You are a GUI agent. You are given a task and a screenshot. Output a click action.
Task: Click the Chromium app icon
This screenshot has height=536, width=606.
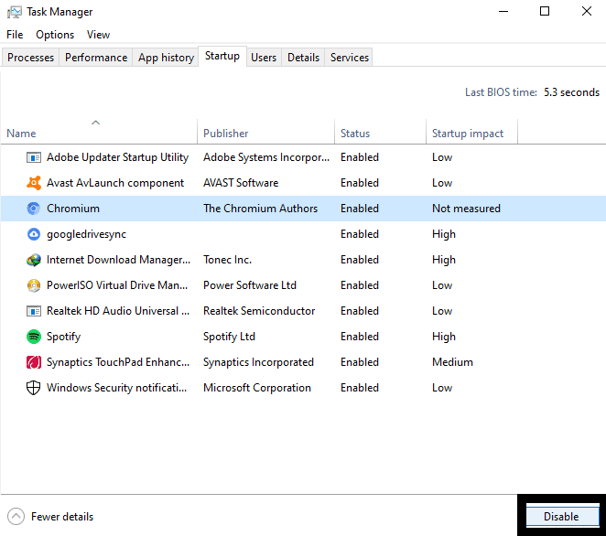pyautogui.click(x=34, y=209)
